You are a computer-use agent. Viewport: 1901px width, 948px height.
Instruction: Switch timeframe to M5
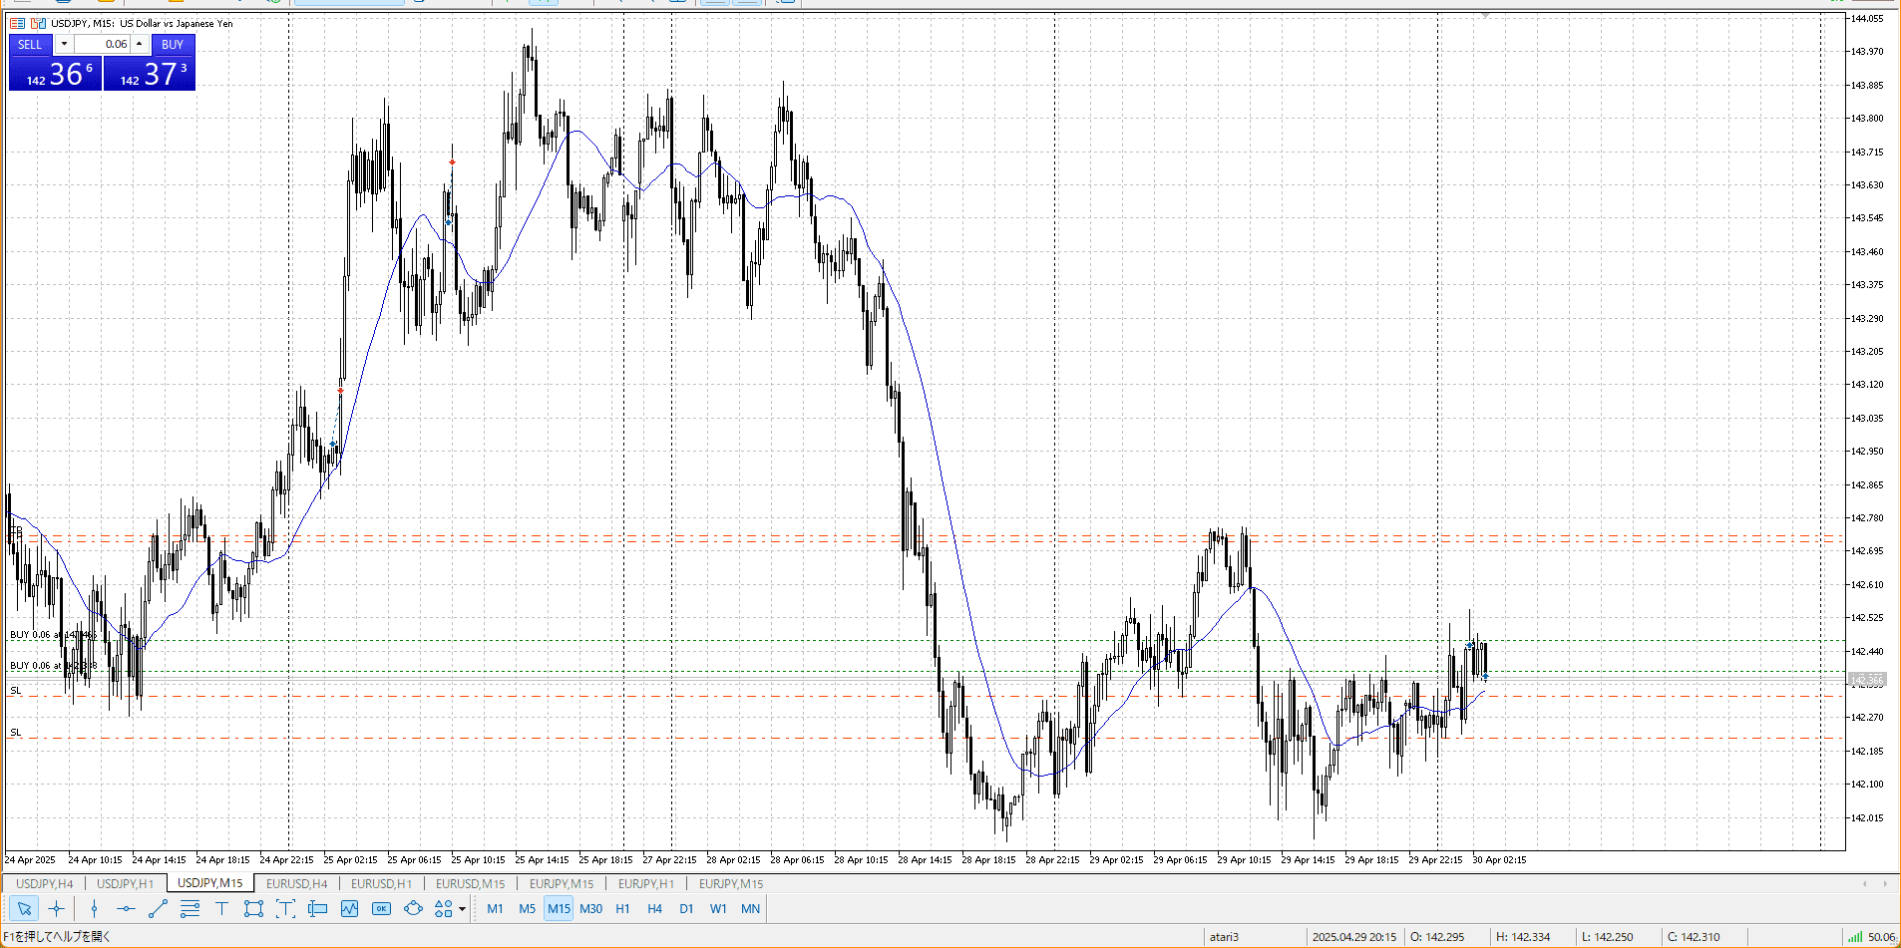pos(527,908)
